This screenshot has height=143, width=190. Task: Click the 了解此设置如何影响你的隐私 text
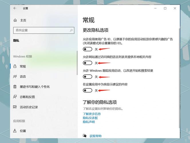[x=103, y=109]
